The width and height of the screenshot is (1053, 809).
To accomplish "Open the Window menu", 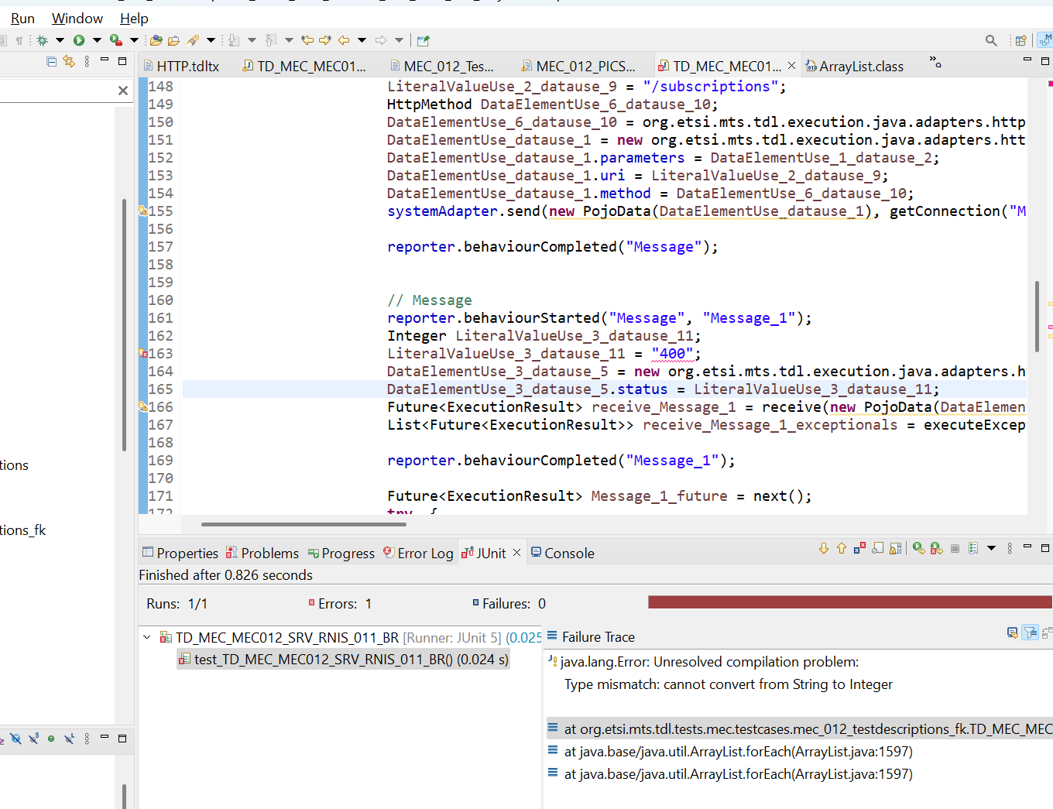I will (77, 19).
